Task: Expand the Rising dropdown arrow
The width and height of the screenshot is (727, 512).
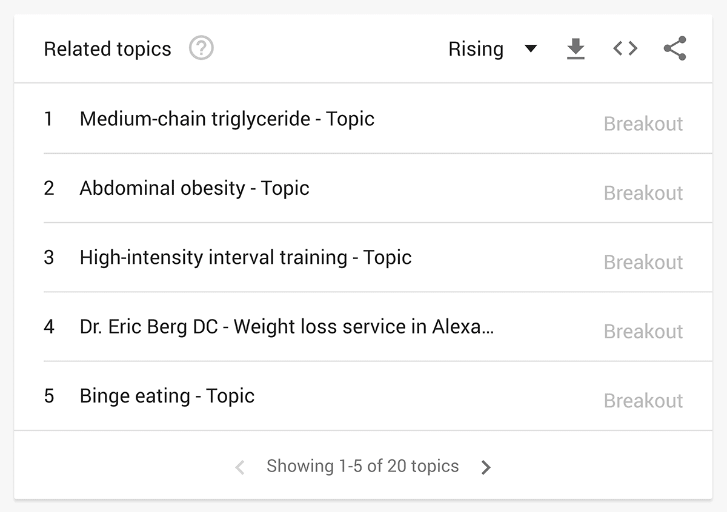Action: pos(531,49)
